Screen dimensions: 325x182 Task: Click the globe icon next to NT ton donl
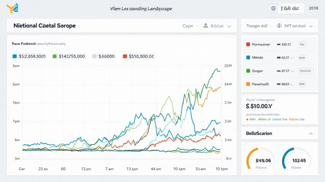point(280,26)
